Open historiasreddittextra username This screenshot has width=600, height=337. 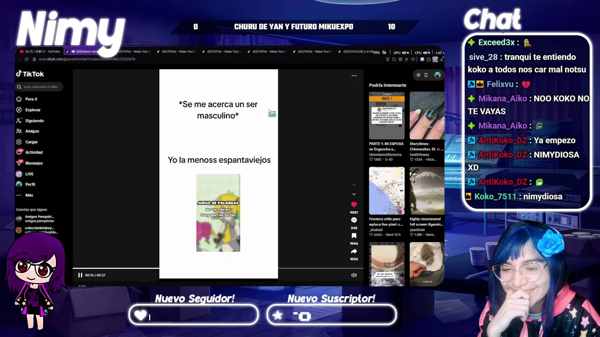coord(385,154)
